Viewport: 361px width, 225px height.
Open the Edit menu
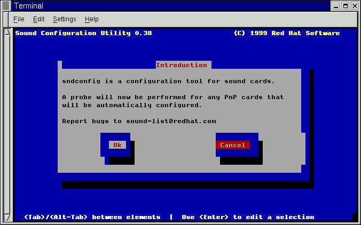click(38, 19)
